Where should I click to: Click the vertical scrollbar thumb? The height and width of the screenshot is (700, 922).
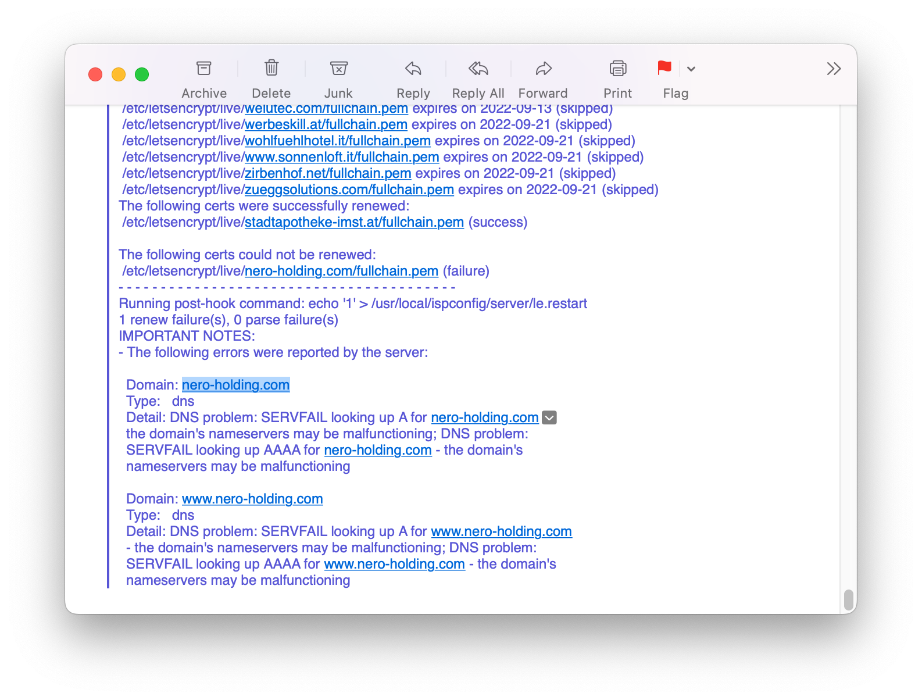tap(848, 600)
